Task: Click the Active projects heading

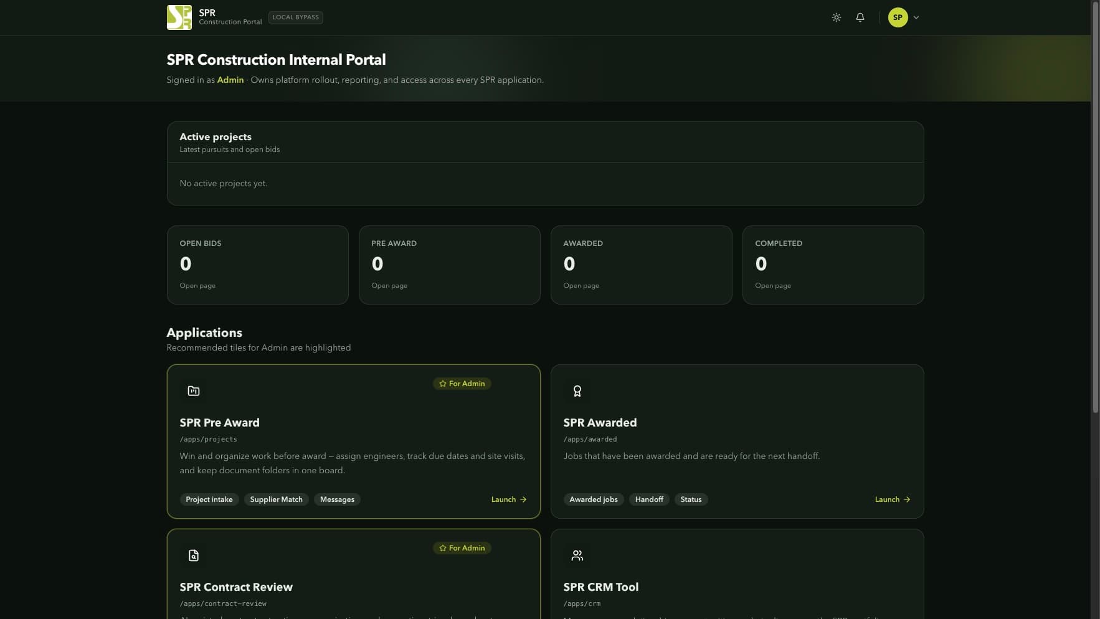Action: 216,137
